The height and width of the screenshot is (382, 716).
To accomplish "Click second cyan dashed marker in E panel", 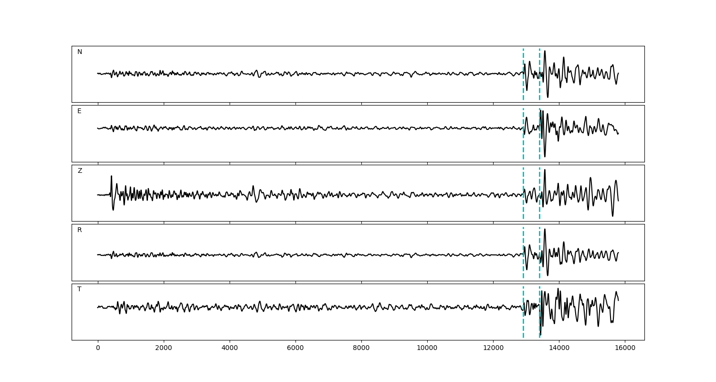I will pos(539,143).
